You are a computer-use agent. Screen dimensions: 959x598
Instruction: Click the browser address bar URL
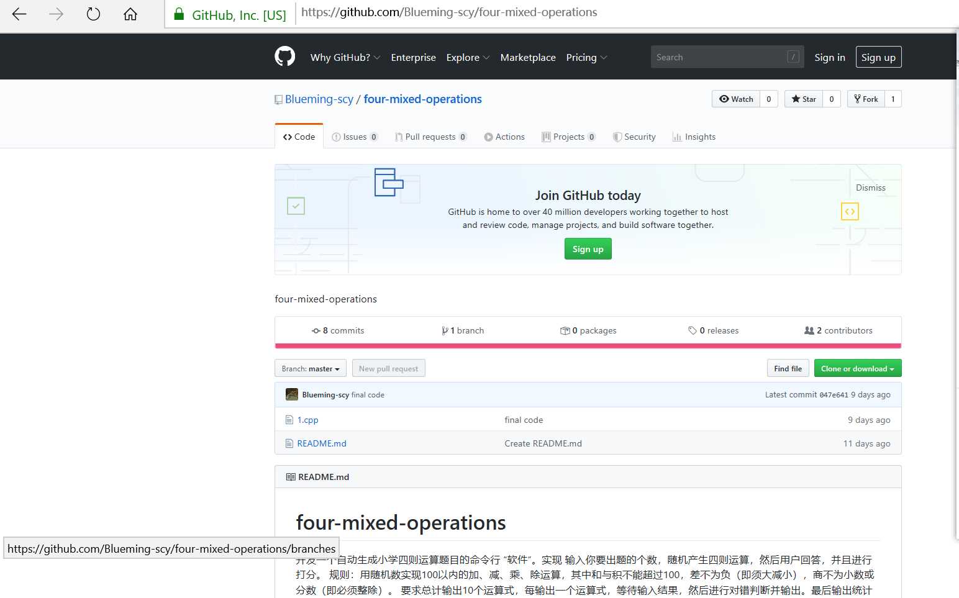pyautogui.click(x=449, y=12)
